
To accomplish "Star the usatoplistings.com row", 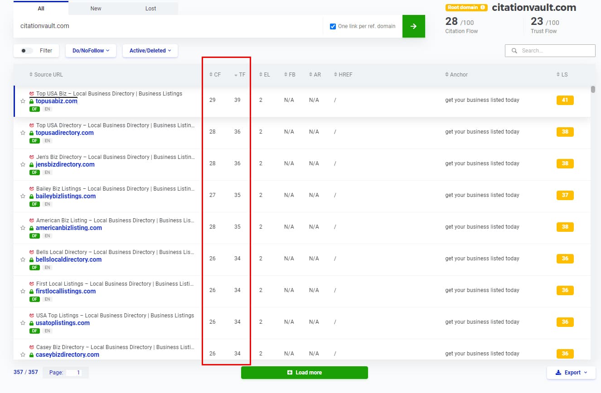I will click(23, 323).
